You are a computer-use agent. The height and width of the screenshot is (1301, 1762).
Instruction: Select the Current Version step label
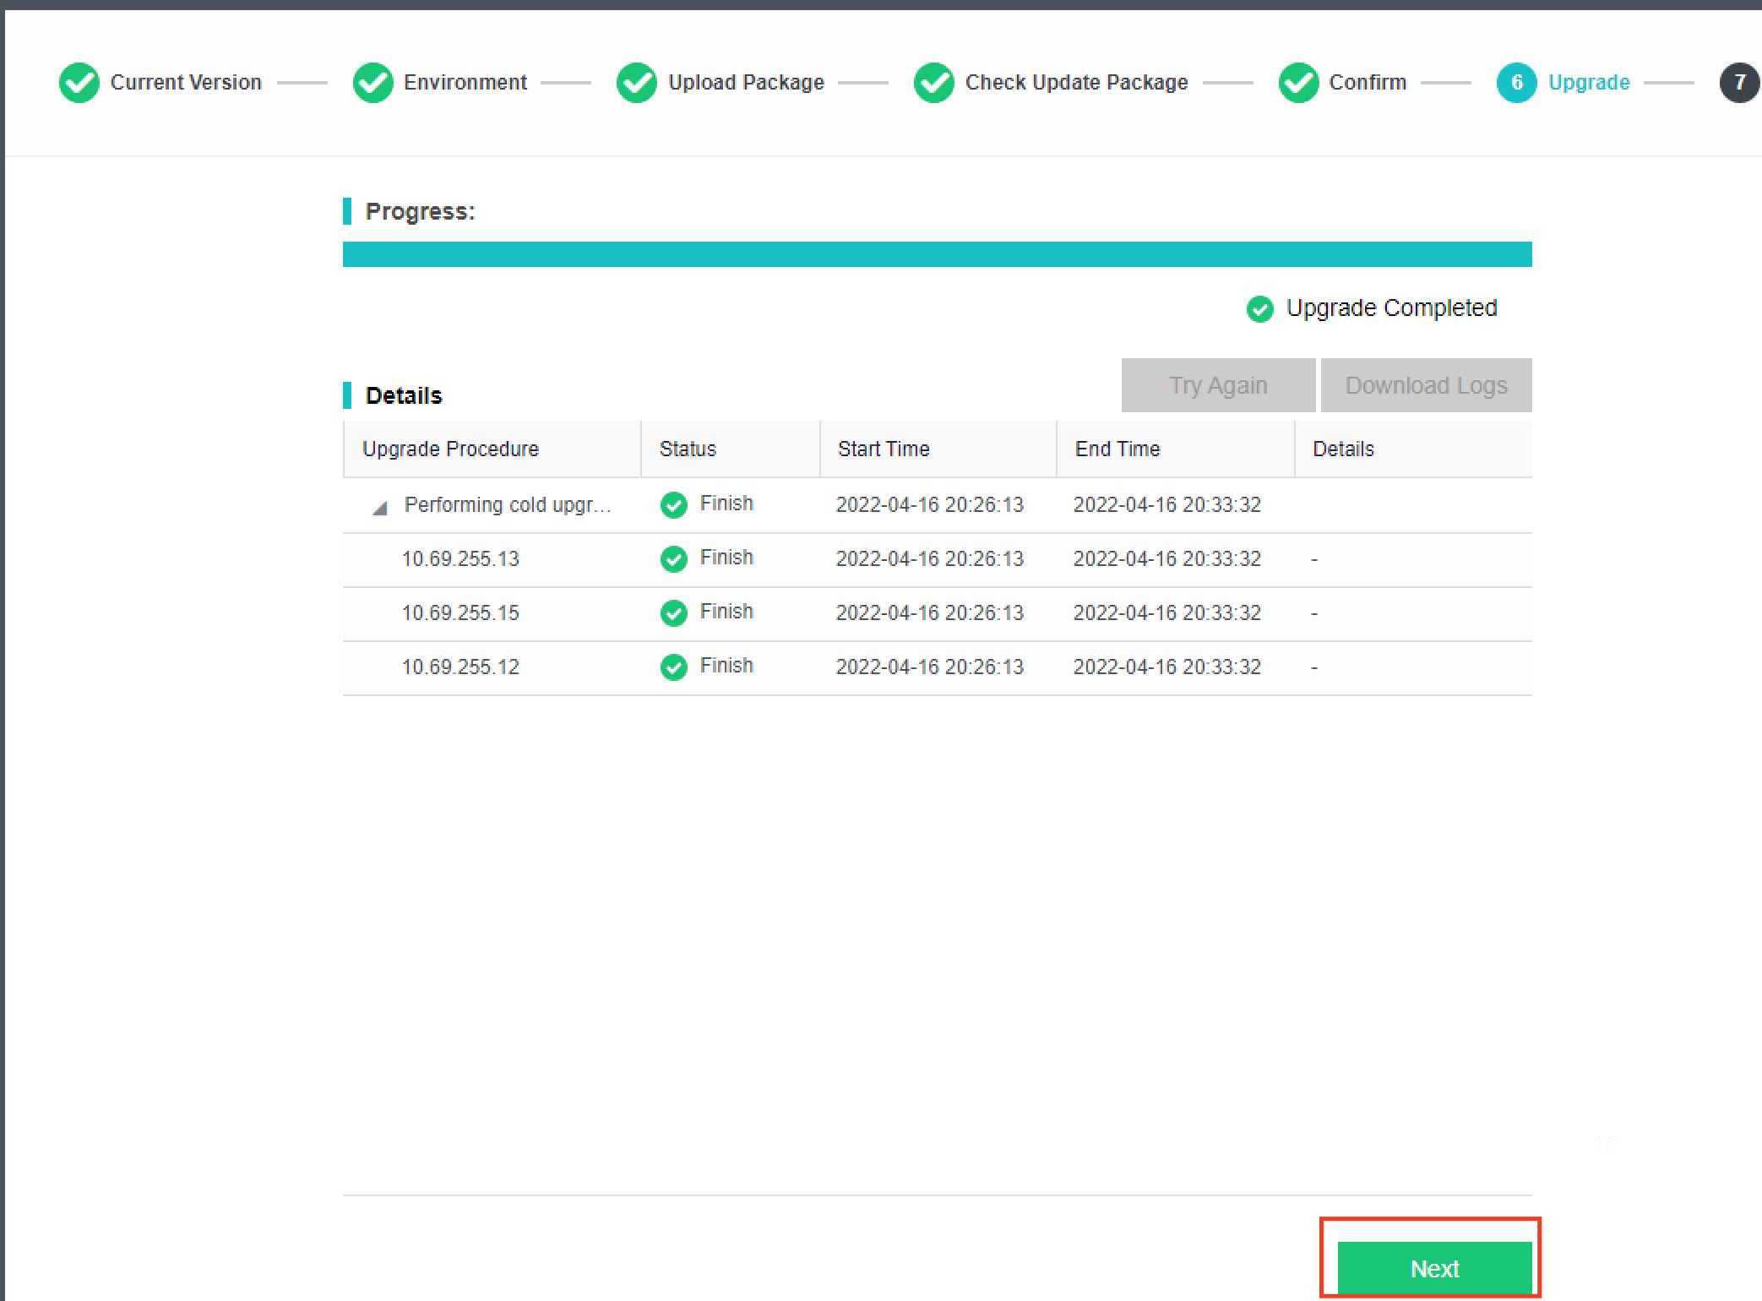(x=186, y=83)
